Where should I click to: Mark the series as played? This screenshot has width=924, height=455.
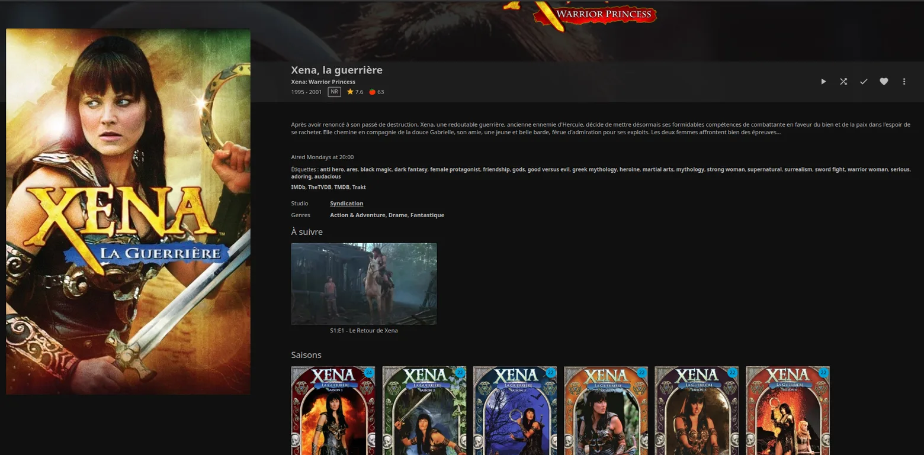tap(864, 82)
